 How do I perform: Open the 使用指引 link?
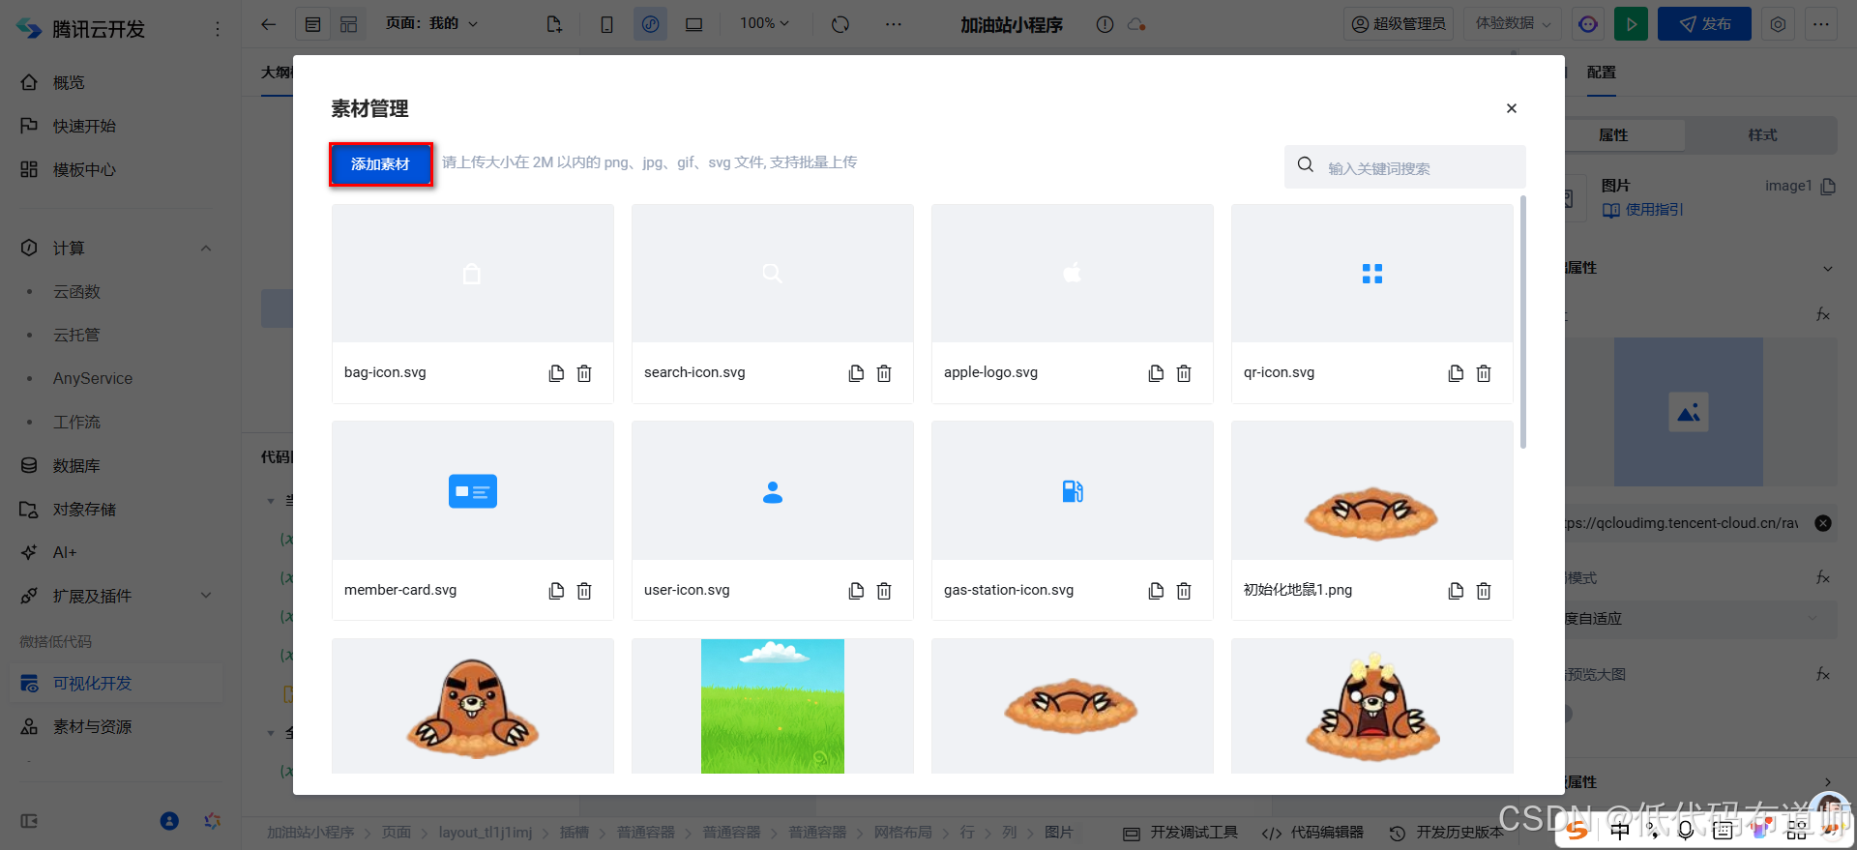click(x=1643, y=210)
